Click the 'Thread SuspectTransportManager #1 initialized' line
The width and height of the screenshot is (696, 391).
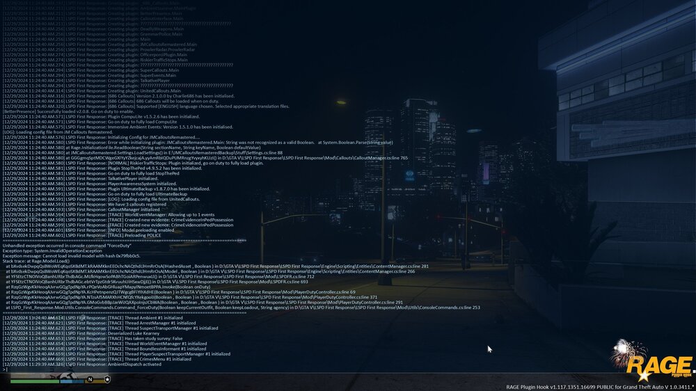click(110, 328)
